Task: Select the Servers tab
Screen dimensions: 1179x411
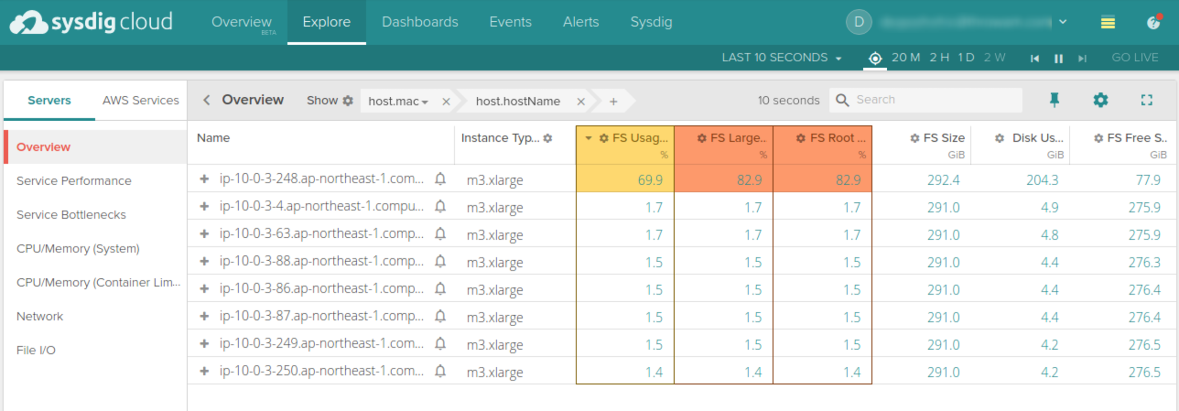Action: (49, 100)
